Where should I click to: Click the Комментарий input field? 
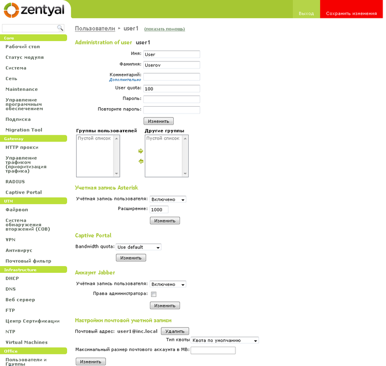pos(172,77)
